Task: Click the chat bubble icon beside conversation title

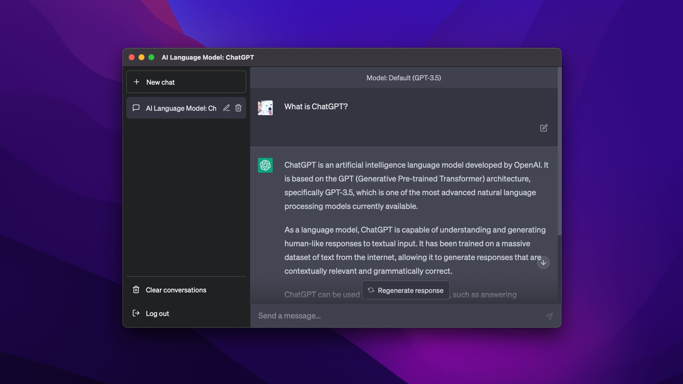Action: [136, 108]
